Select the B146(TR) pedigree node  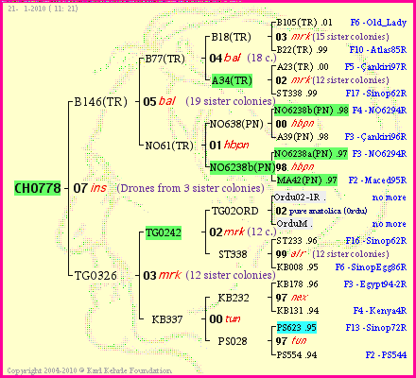click(x=100, y=102)
